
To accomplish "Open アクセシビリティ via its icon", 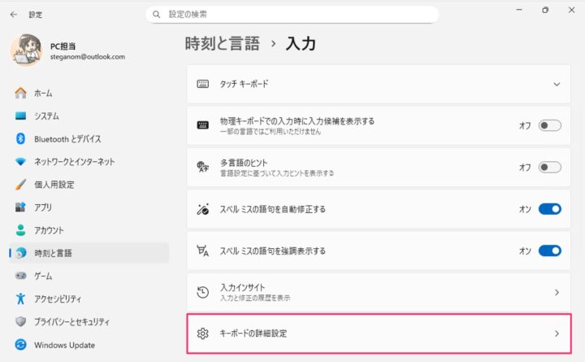I will pos(20,299).
